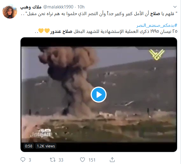Open the Arabic hashtag link
The image size is (181, 164).
tap(157, 25)
